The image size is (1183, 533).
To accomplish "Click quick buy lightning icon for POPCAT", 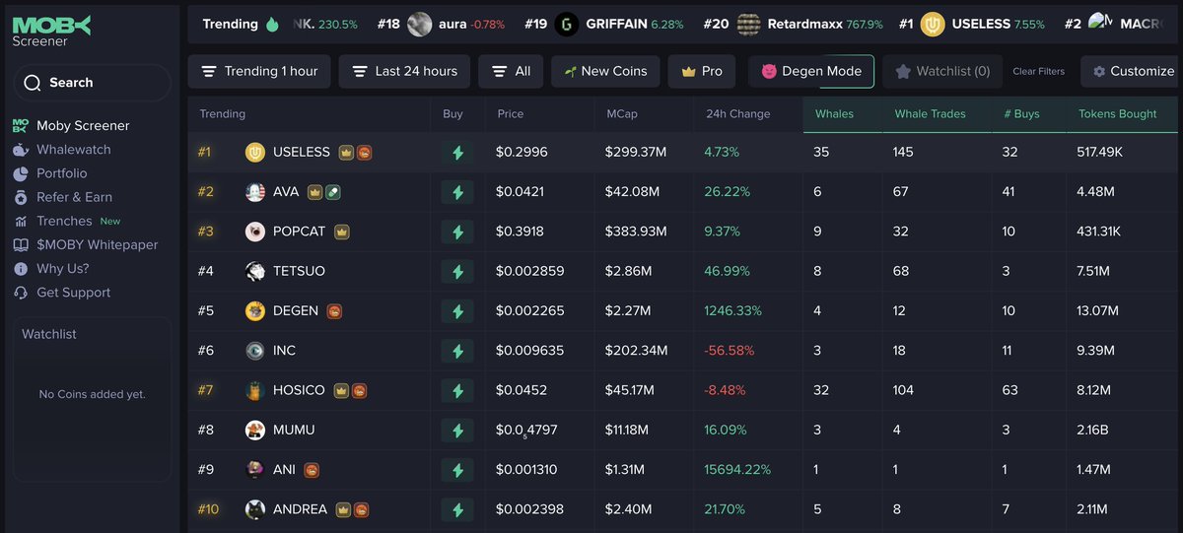I will point(457,233).
